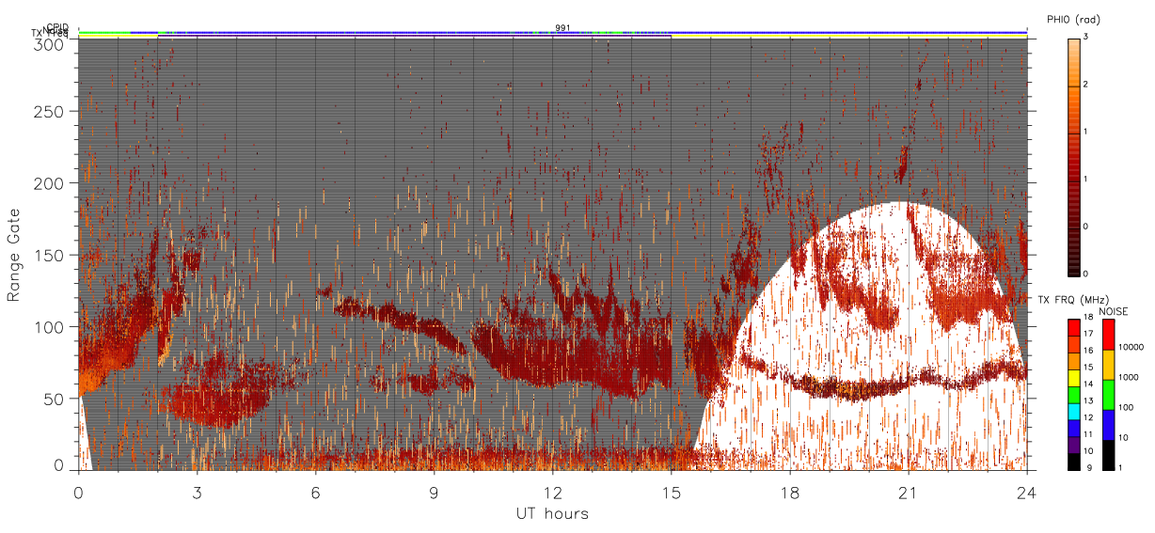
Task: Click the '991' CPID label at top
Action: coord(562,28)
